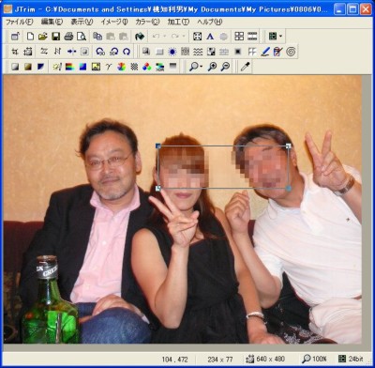Expand the zoom magnifier dropdown arrow

pyautogui.click(x=201, y=67)
